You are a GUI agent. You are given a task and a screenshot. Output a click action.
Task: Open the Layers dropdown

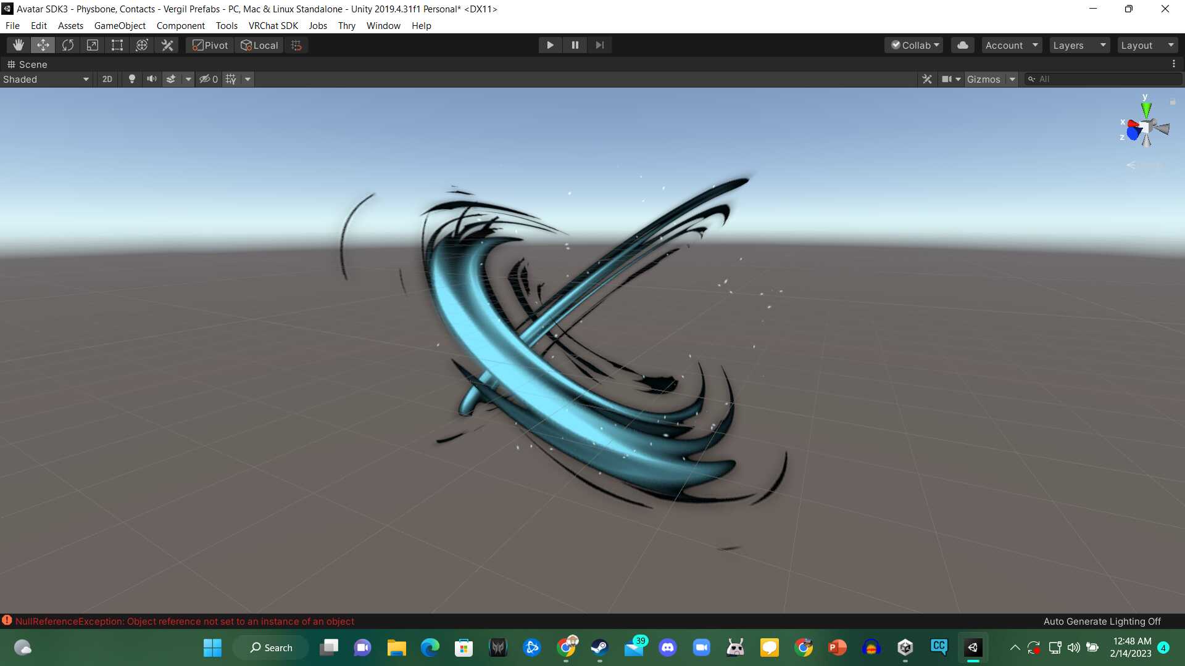[1079, 45]
